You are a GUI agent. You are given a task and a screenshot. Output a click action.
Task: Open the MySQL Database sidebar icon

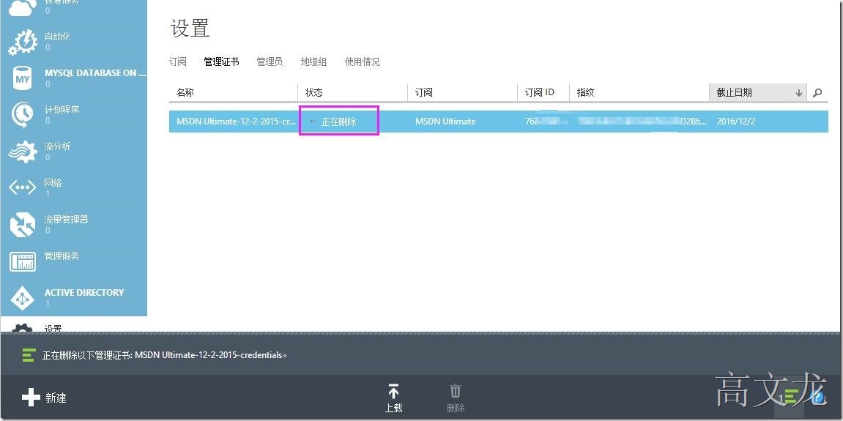point(23,79)
